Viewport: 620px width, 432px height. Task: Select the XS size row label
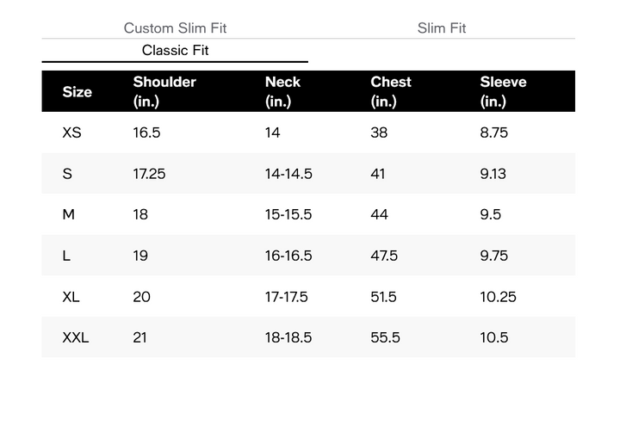[x=71, y=133]
